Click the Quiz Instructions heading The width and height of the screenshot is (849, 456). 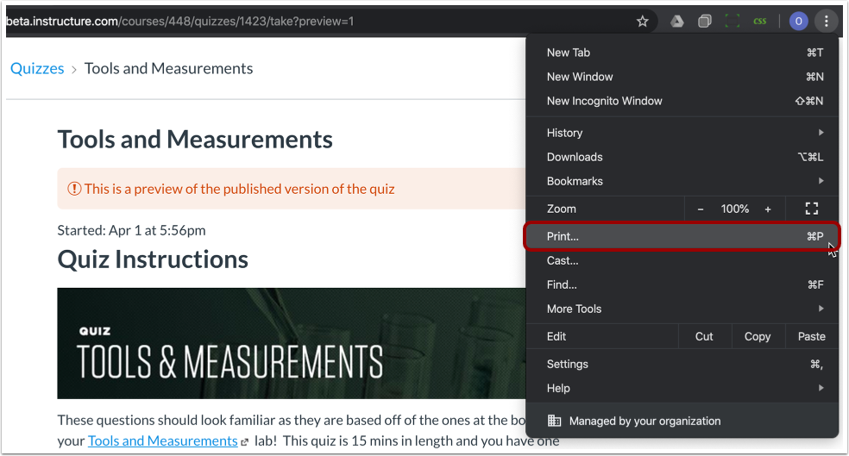153,259
